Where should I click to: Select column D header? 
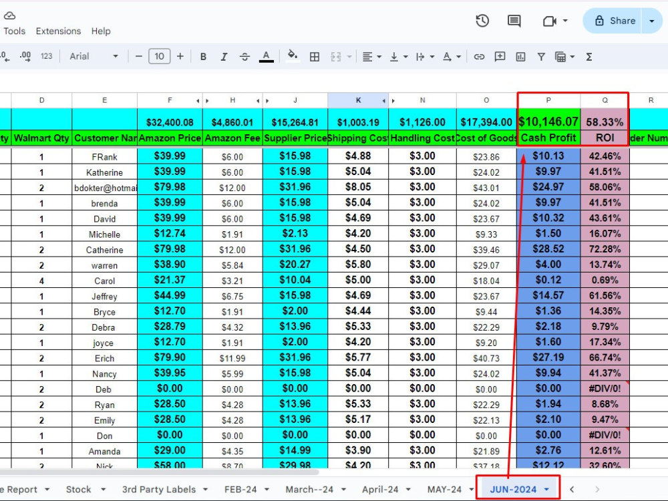41,100
